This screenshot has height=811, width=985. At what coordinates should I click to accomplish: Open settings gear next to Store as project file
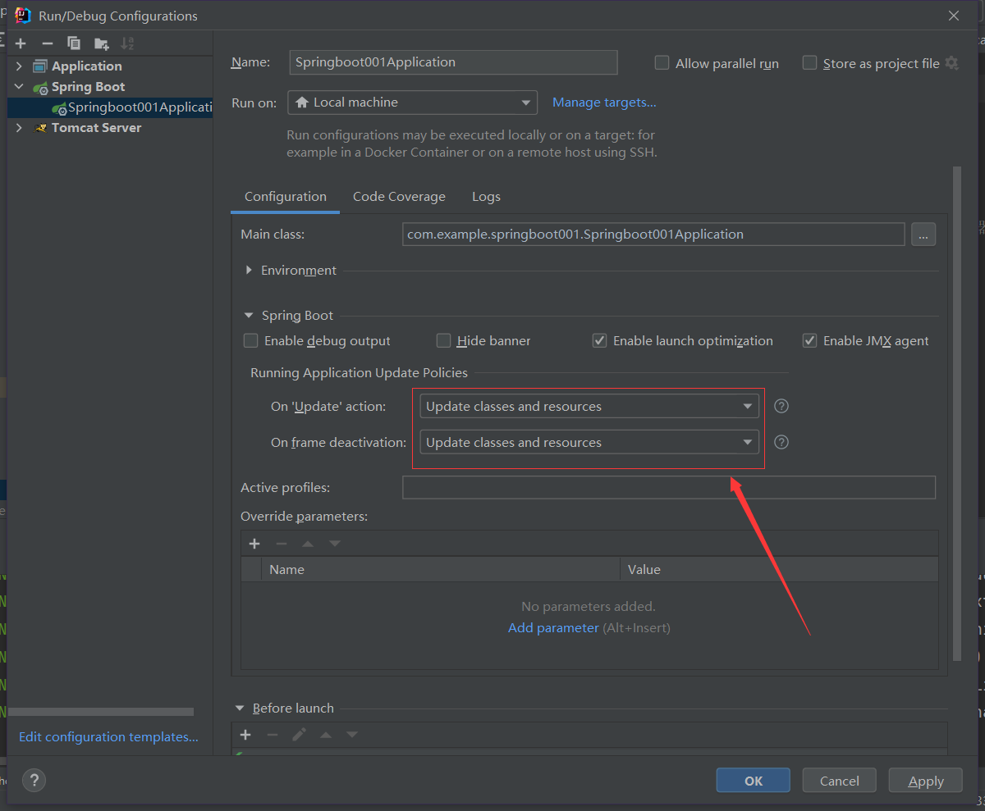(x=951, y=63)
